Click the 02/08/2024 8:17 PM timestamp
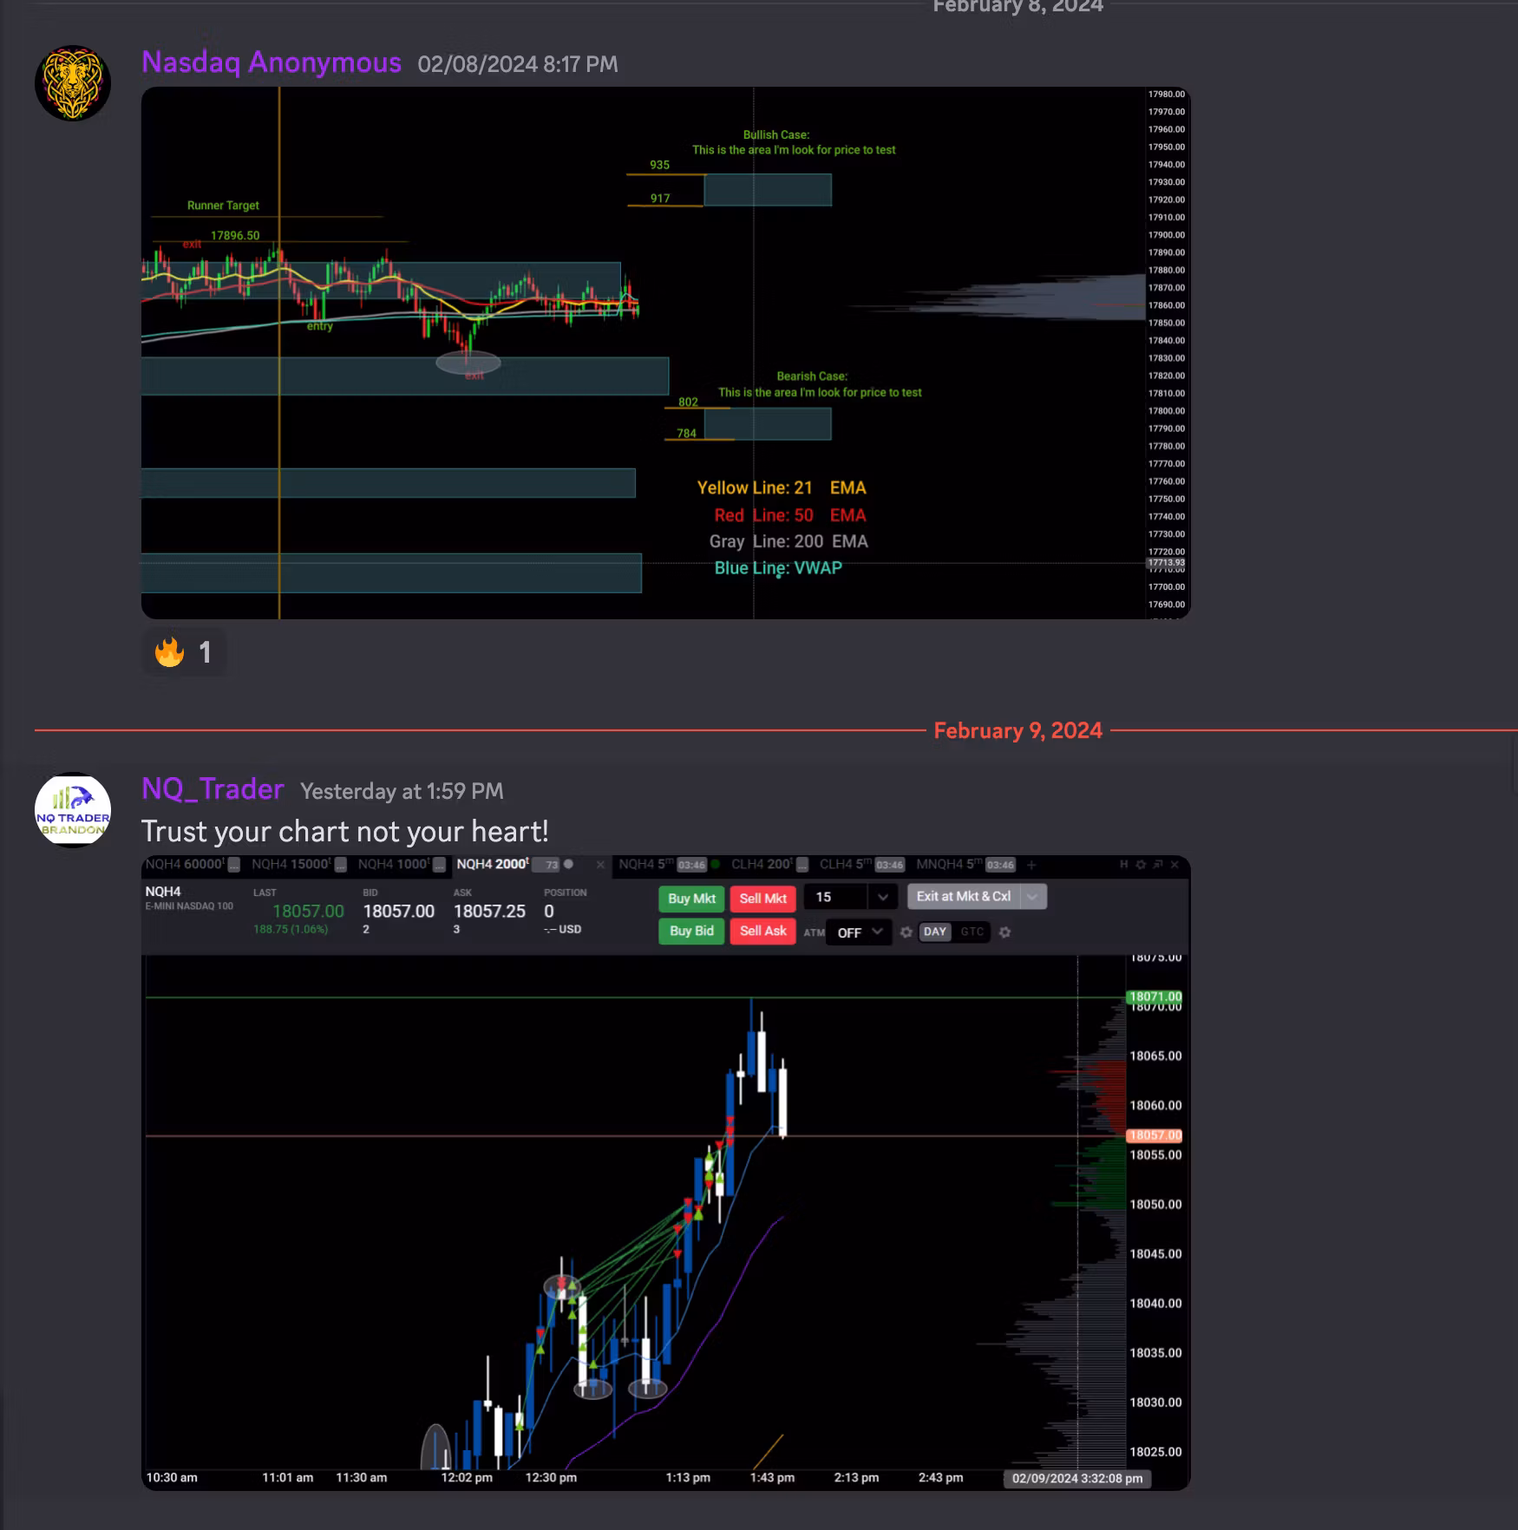Screen dimensions: 1518x1530 click(x=518, y=64)
